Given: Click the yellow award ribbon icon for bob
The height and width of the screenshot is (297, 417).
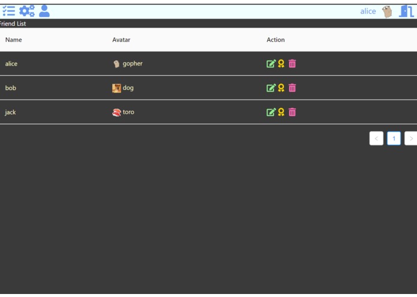Looking at the screenshot, I should point(281,88).
